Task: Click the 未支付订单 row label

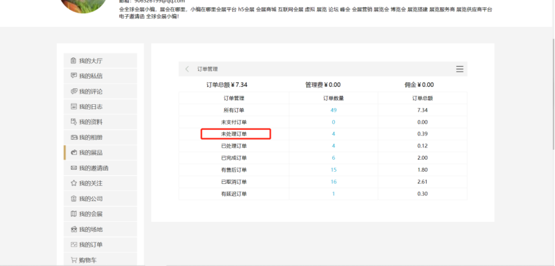Action: point(234,122)
